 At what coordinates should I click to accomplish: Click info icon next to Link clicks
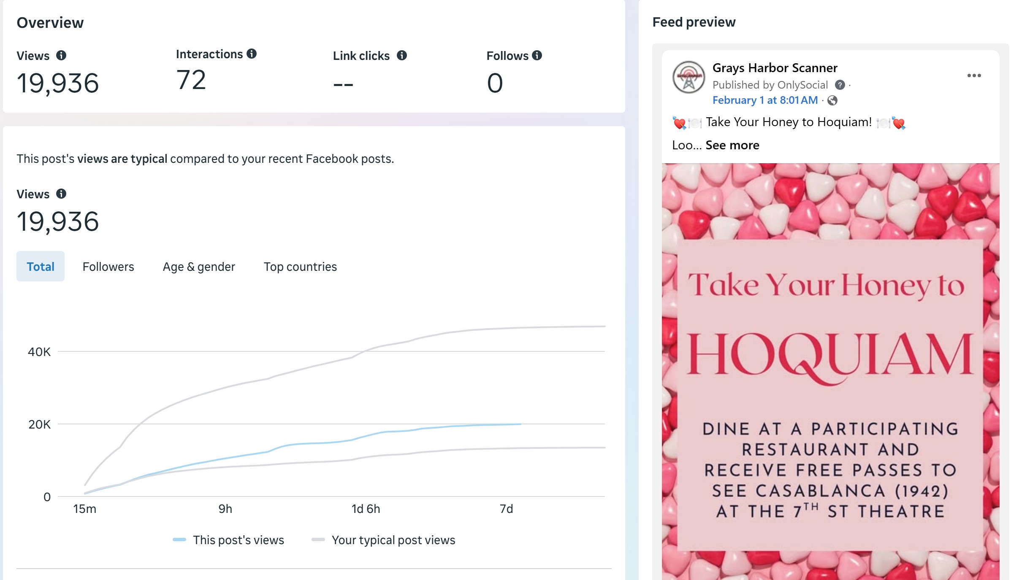[x=402, y=55]
